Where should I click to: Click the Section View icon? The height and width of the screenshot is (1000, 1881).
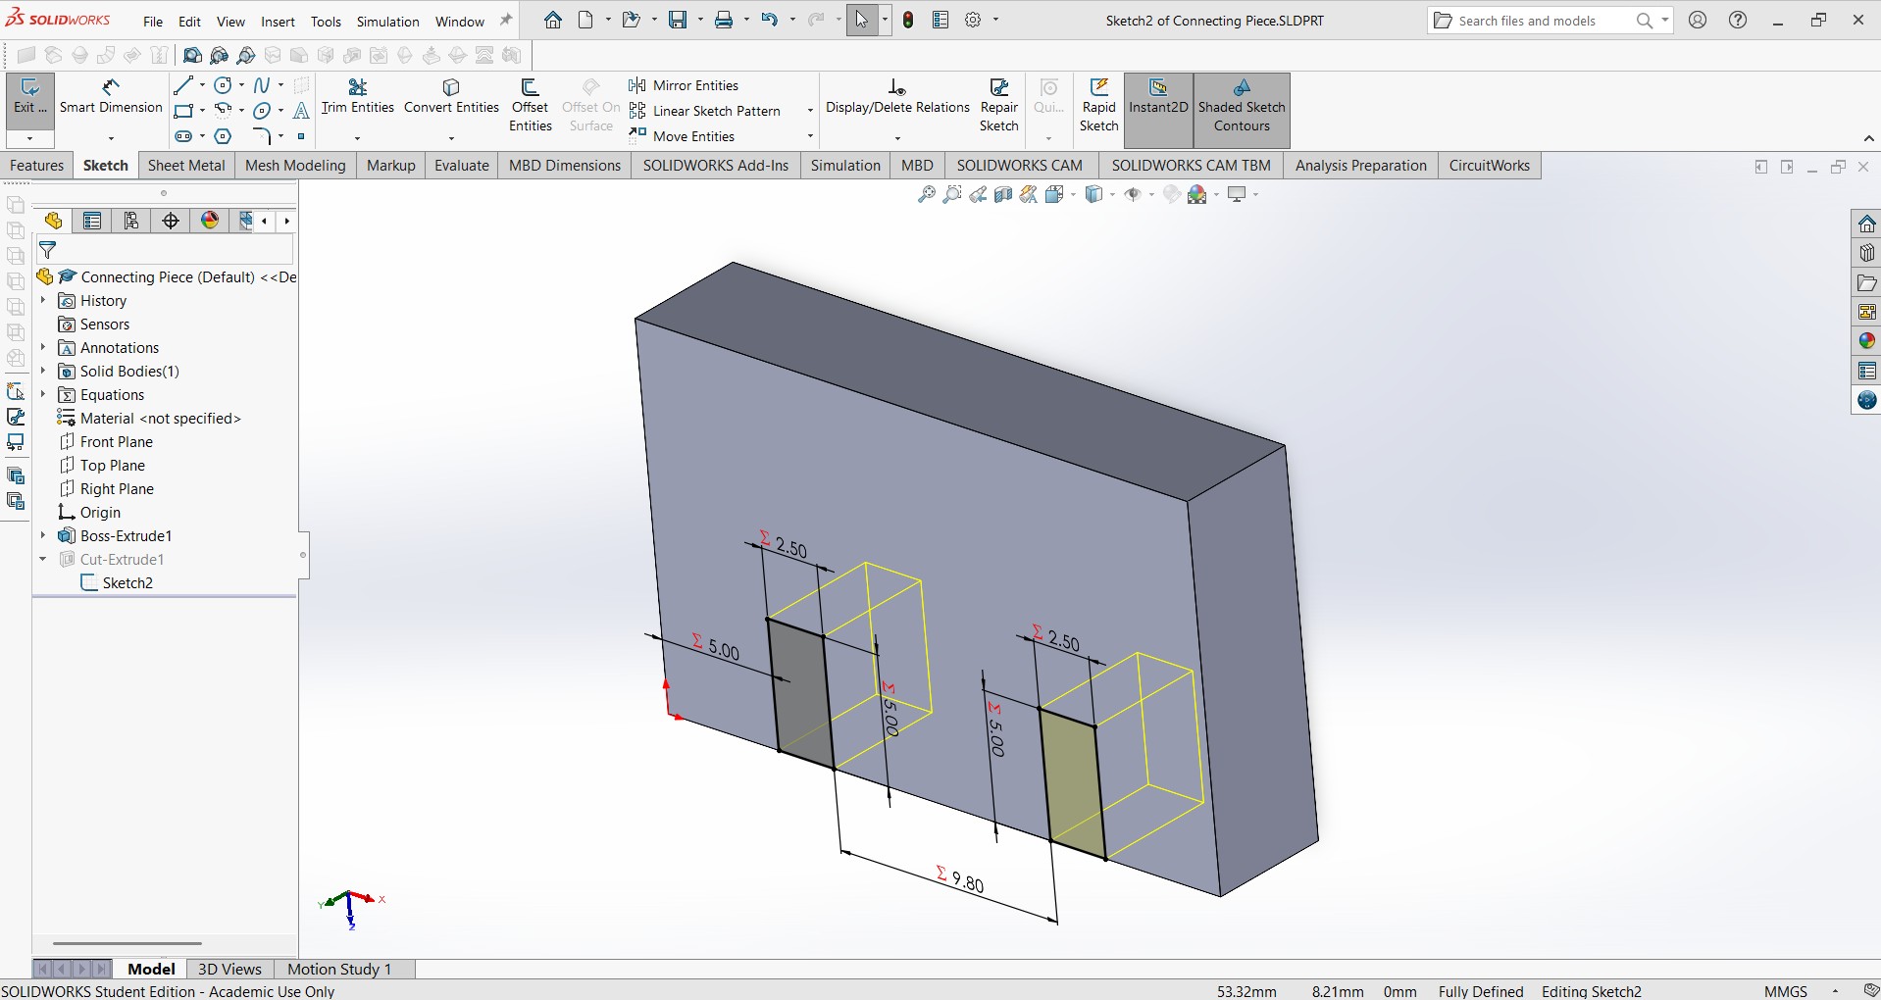click(1003, 195)
